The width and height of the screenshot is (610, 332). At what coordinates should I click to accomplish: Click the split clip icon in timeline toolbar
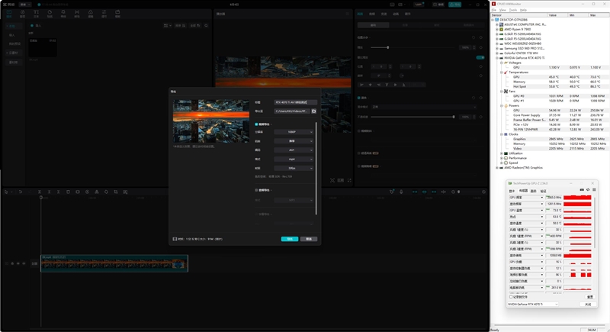[40, 192]
